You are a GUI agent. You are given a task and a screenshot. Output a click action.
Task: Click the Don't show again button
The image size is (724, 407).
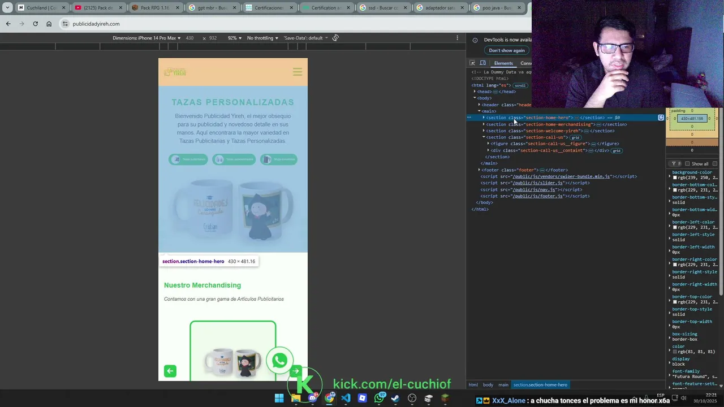point(507,50)
